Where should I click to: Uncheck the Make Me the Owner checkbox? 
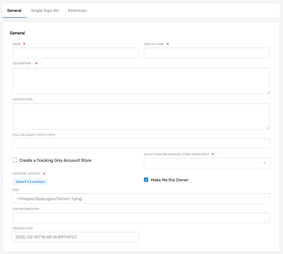[146, 180]
